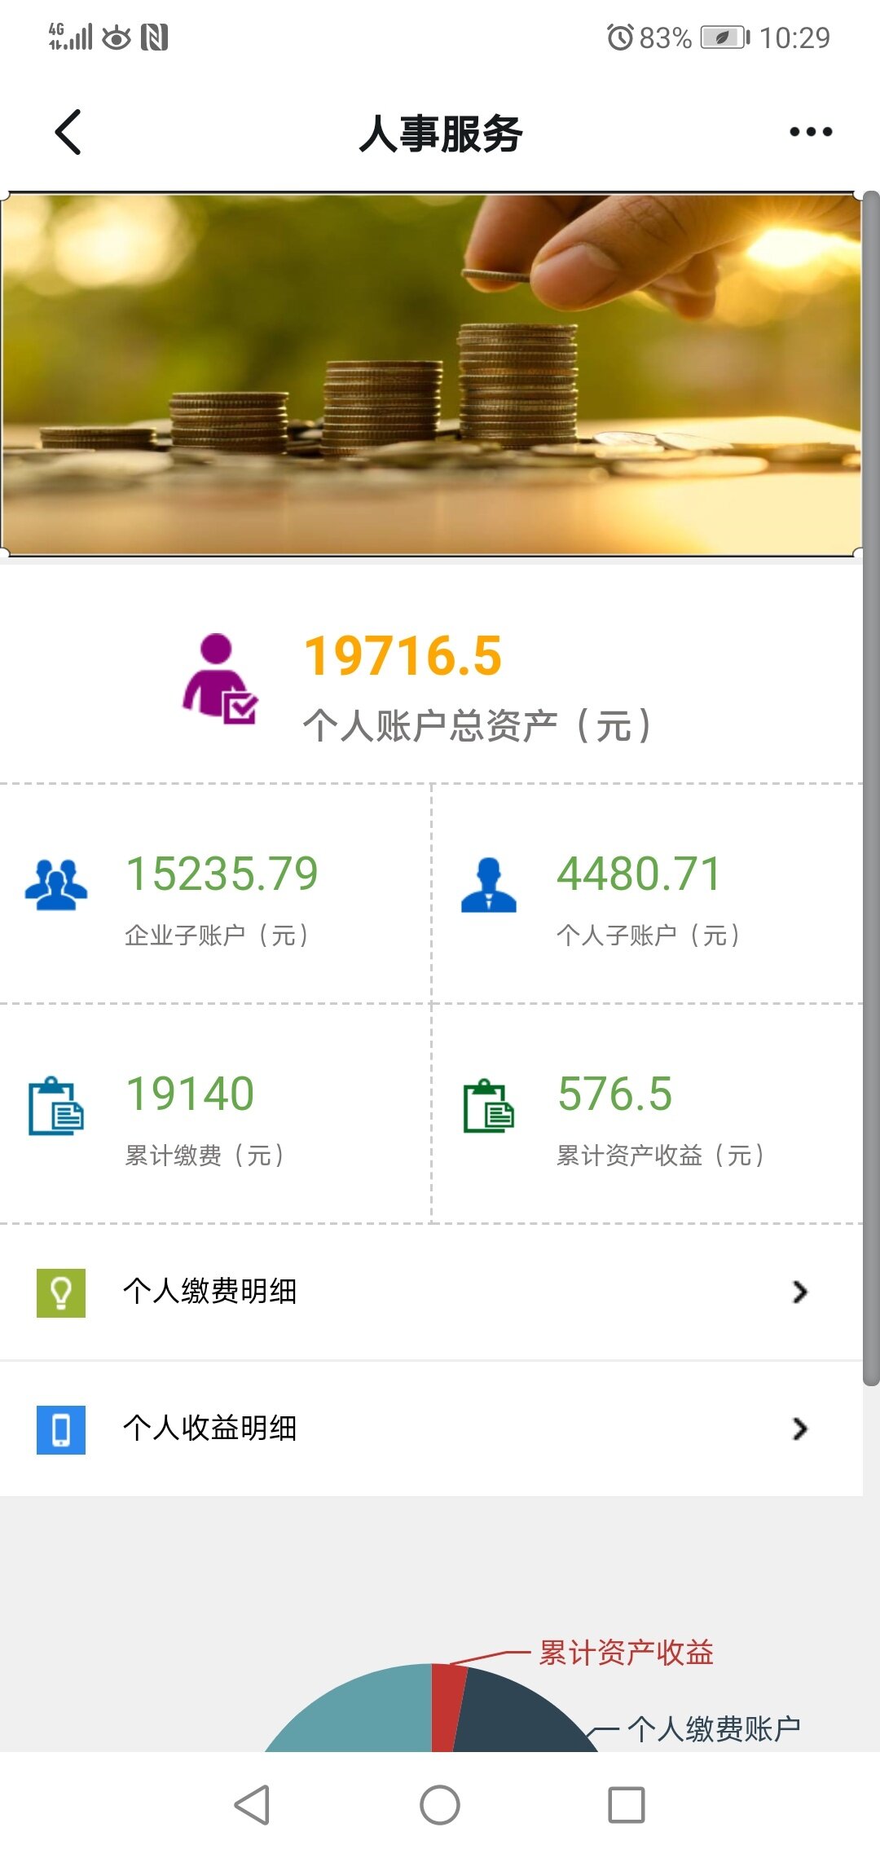Open the 个人收益明细 list item
The image size is (880, 1858).
pos(210,1429)
